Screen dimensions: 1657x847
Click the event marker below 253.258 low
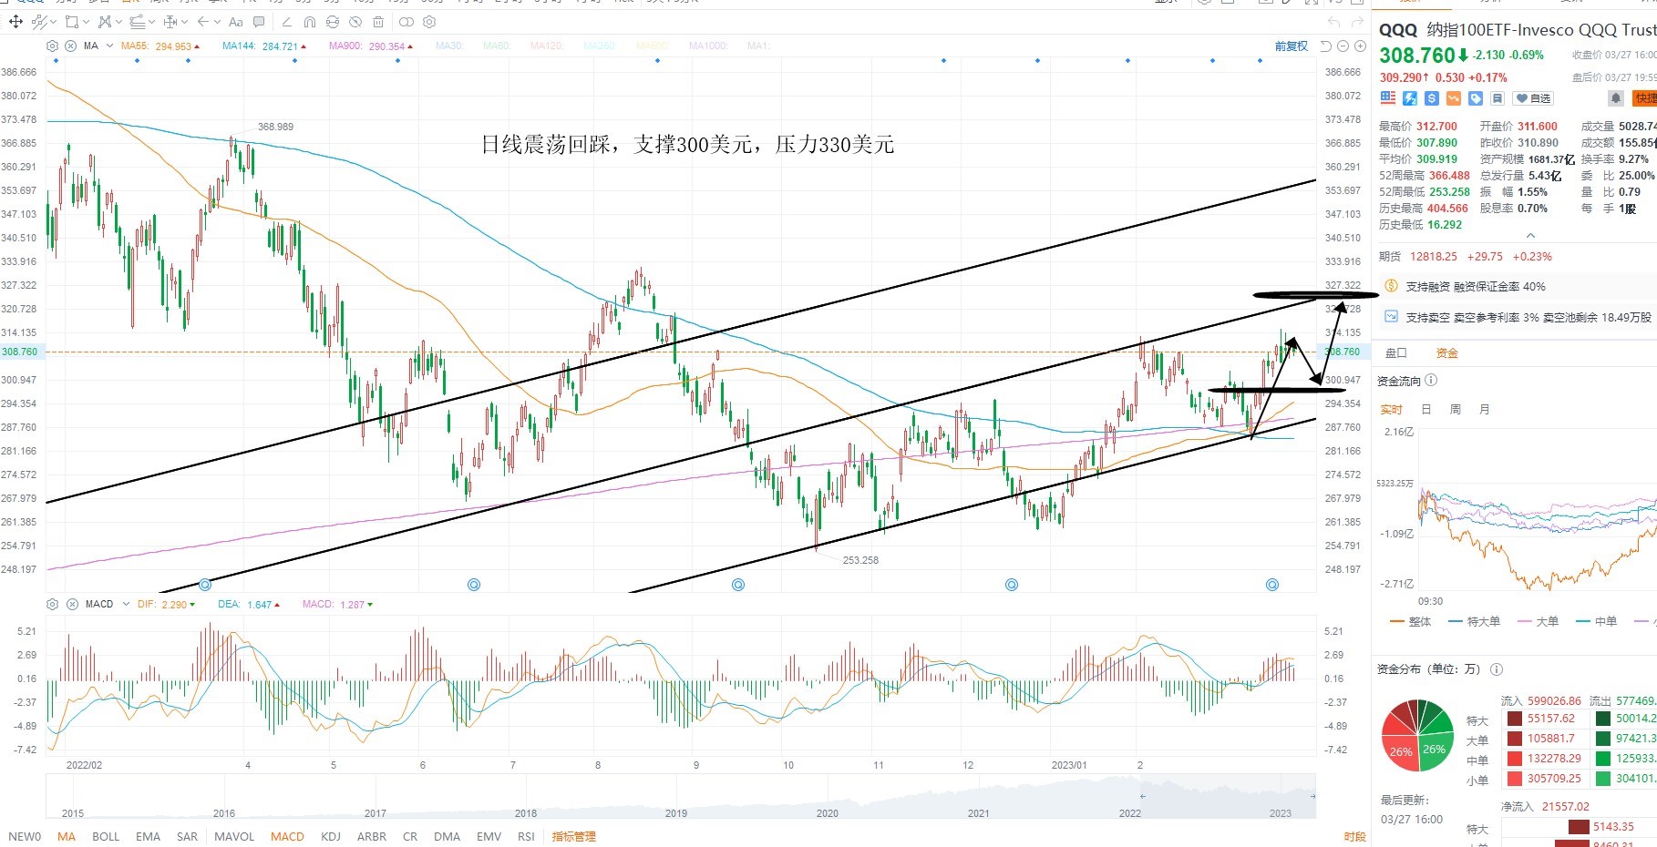738,585
